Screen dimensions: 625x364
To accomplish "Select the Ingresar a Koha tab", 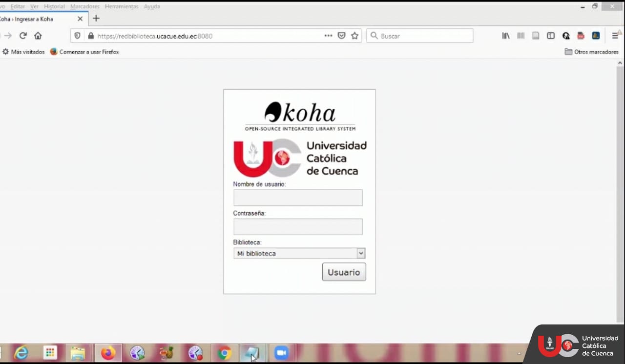I will point(43,19).
